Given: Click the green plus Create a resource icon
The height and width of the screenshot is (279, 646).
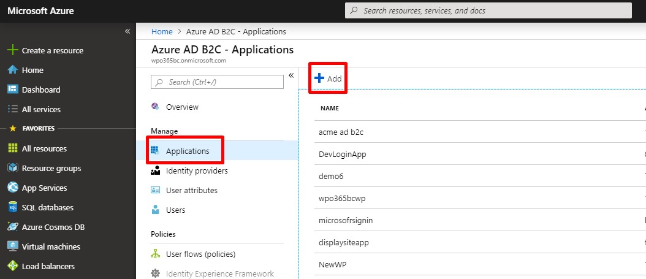Looking at the screenshot, I should (13, 50).
